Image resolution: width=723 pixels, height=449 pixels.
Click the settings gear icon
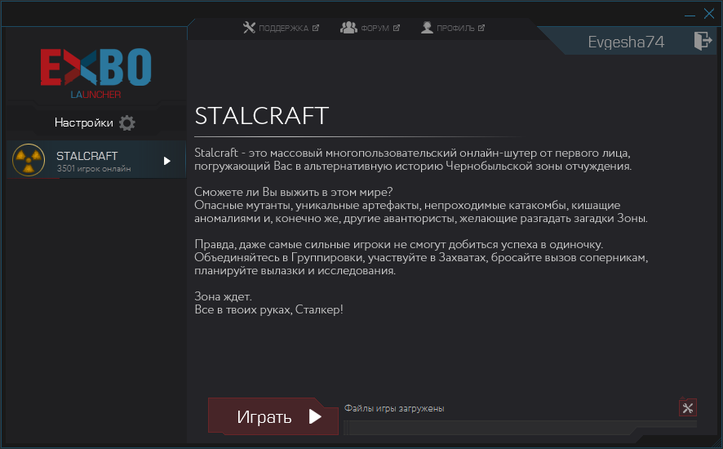pos(127,122)
